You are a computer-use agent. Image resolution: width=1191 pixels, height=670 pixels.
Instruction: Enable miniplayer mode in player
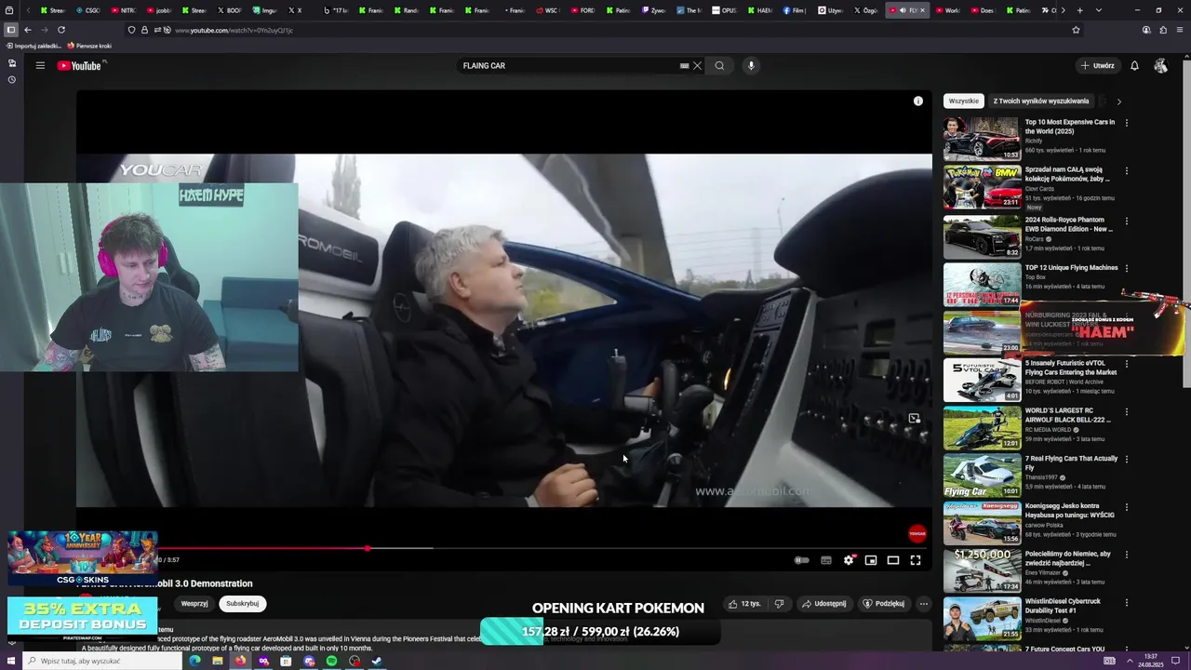871,560
